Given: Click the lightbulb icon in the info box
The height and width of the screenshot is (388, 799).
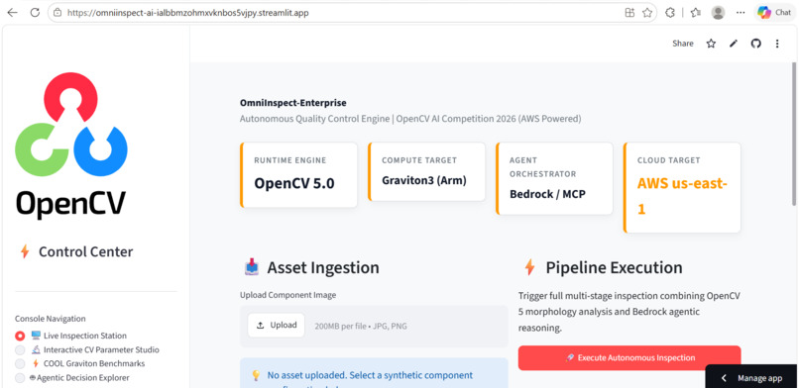Looking at the screenshot, I should pos(257,376).
